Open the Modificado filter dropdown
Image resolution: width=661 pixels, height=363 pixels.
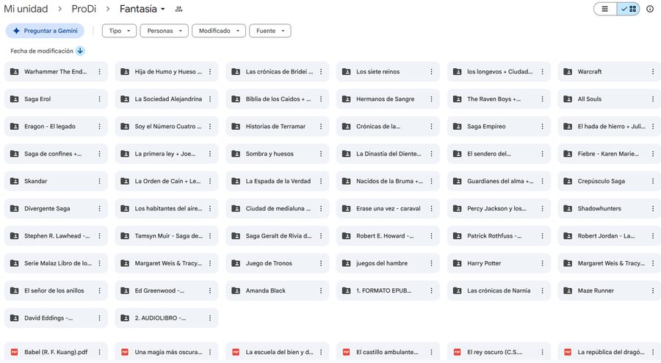[219, 31]
